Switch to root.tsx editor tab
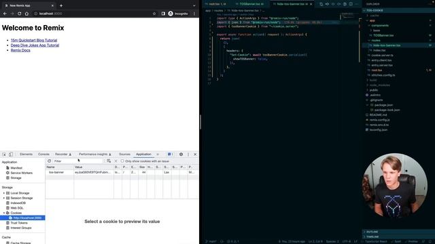The width and height of the screenshot is (435, 244). pyautogui.click(x=216, y=4)
